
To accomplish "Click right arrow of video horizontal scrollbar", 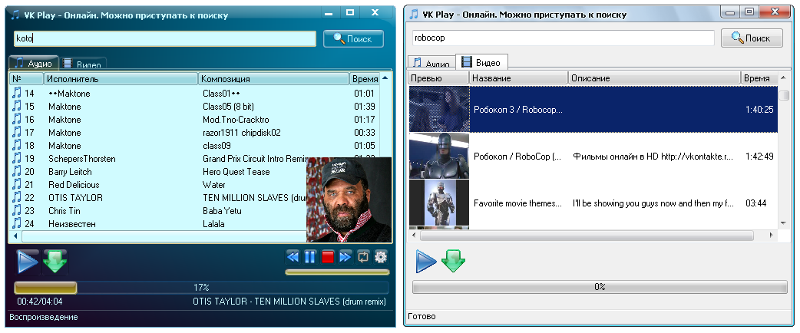I will (x=772, y=236).
